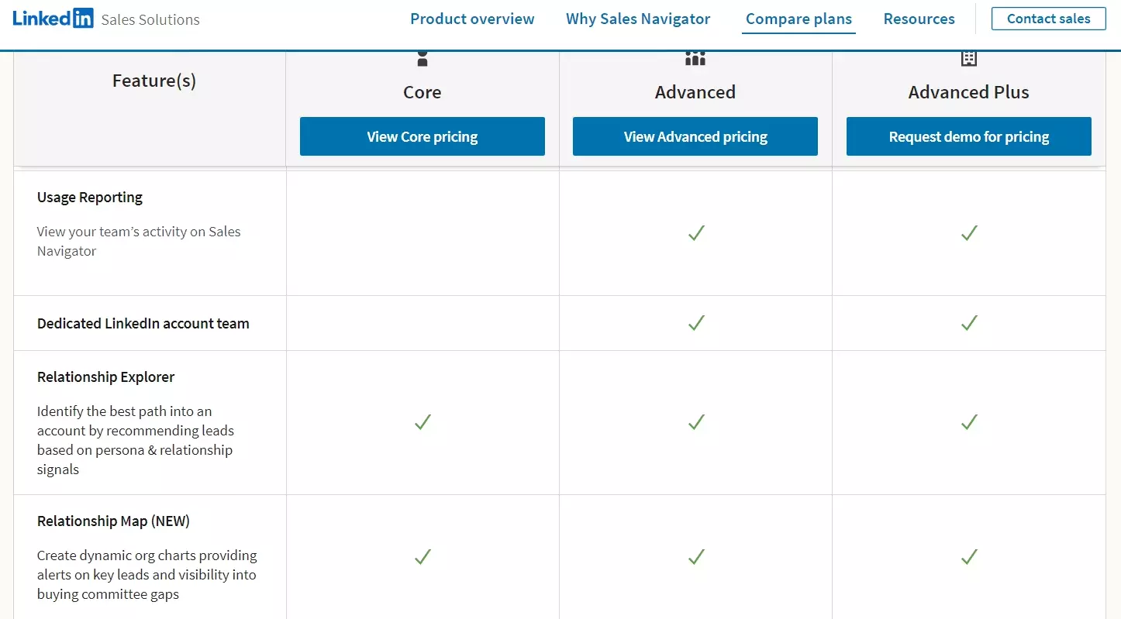Click View Core pricing
This screenshot has height=619, width=1121.
(422, 136)
